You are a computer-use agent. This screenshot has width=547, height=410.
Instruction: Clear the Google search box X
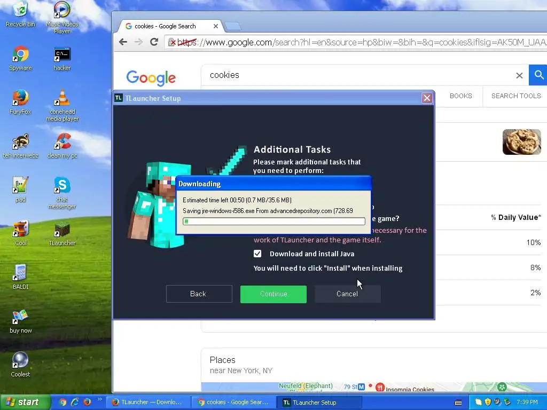coord(519,75)
